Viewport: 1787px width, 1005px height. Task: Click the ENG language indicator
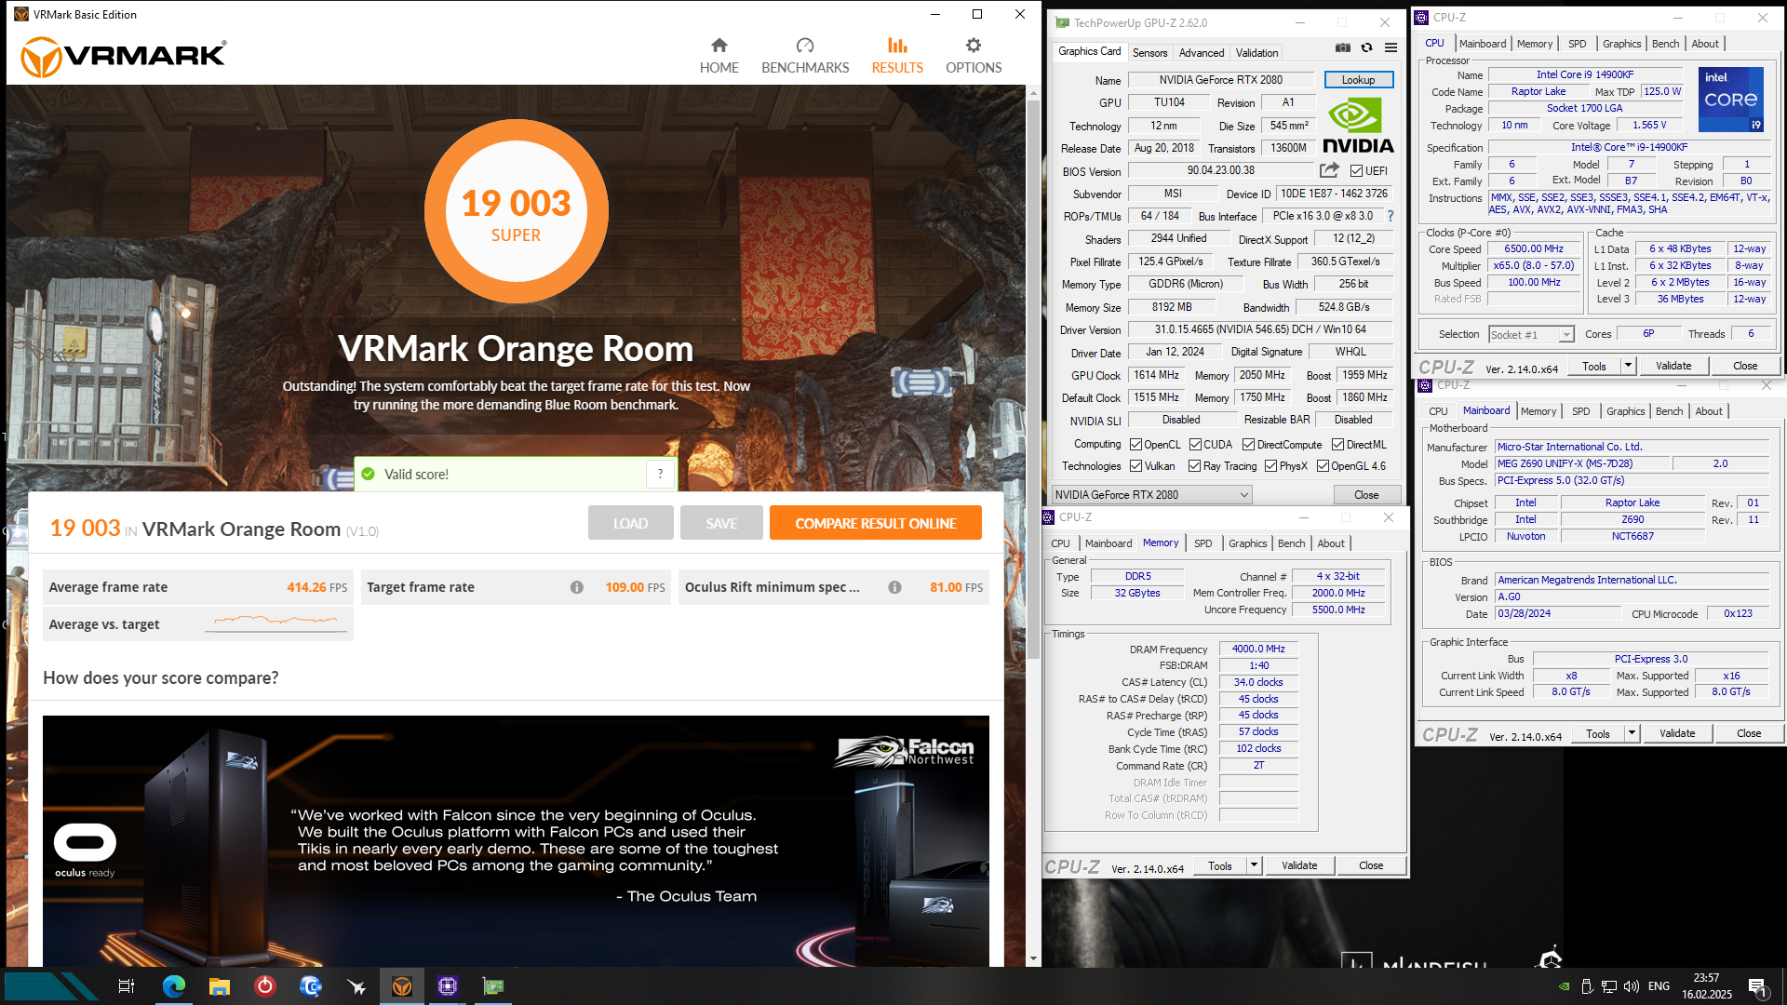1659,986
